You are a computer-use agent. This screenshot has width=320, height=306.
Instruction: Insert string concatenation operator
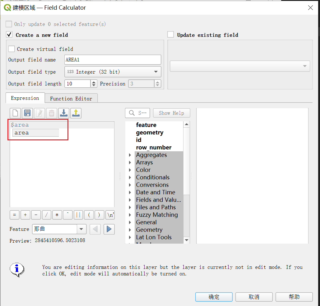point(78,215)
